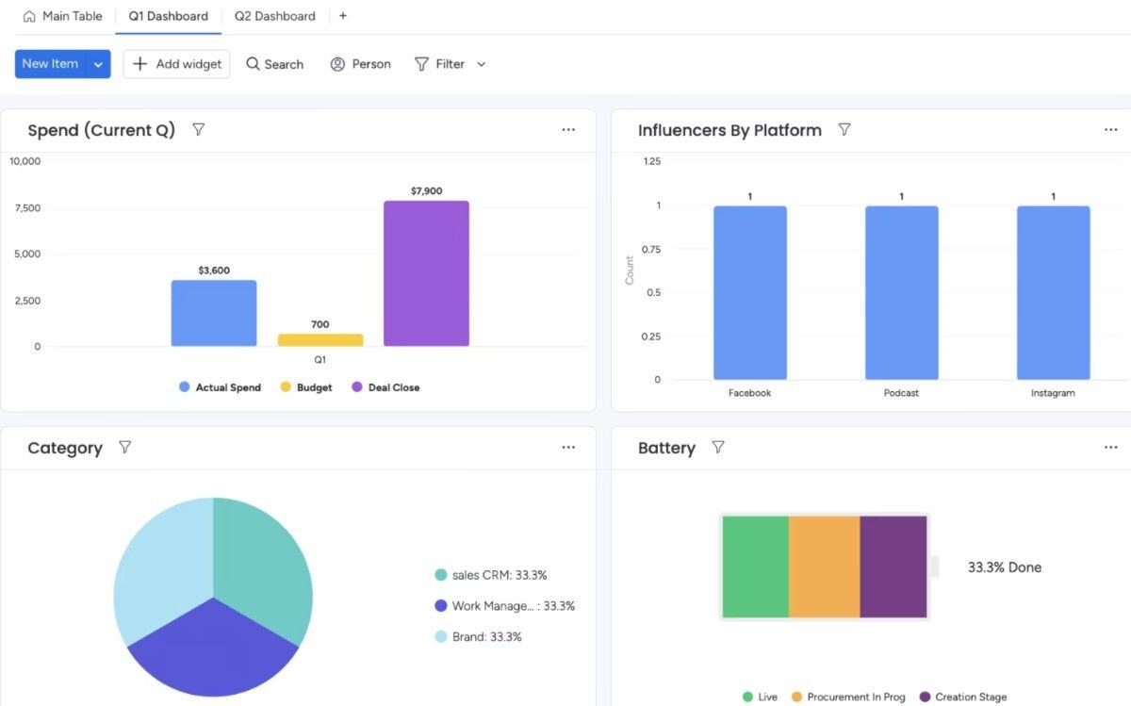
Task: Expand the Filter dropdown chevron
Action: pyautogui.click(x=481, y=63)
